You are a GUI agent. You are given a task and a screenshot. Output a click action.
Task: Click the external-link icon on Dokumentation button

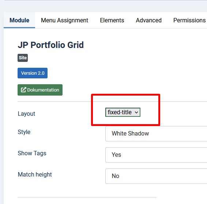(x=23, y=90)
